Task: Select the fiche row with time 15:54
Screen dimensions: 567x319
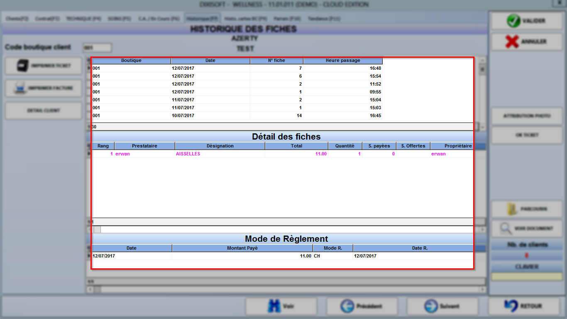Action: tap(237, 76)
